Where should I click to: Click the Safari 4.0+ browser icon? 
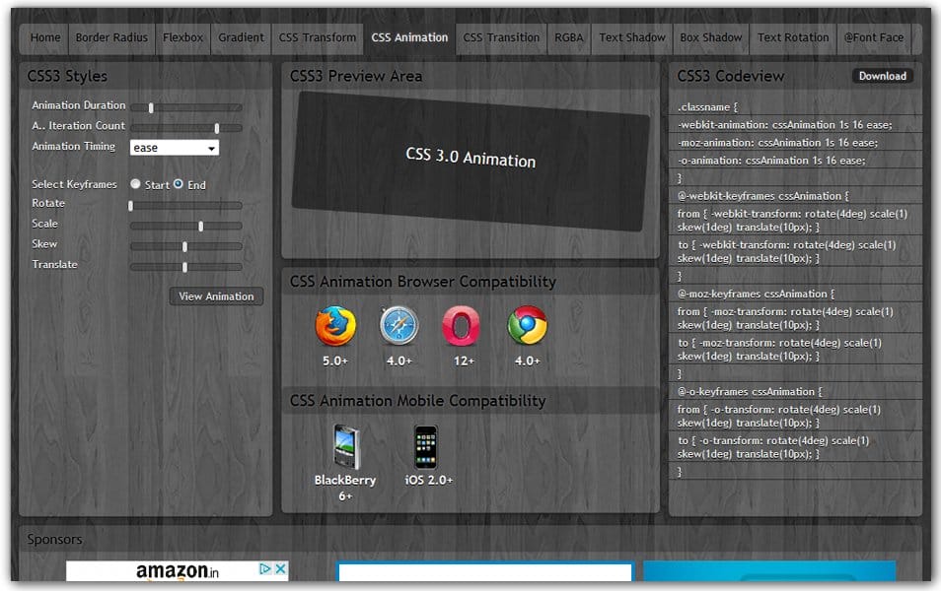(398, 325)
